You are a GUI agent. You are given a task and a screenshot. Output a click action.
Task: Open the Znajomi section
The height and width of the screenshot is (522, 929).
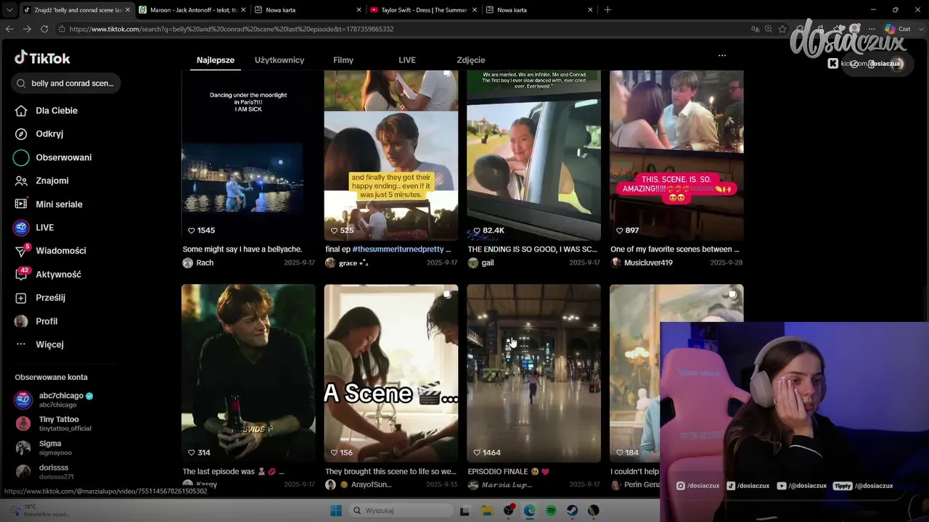[52, 181]
